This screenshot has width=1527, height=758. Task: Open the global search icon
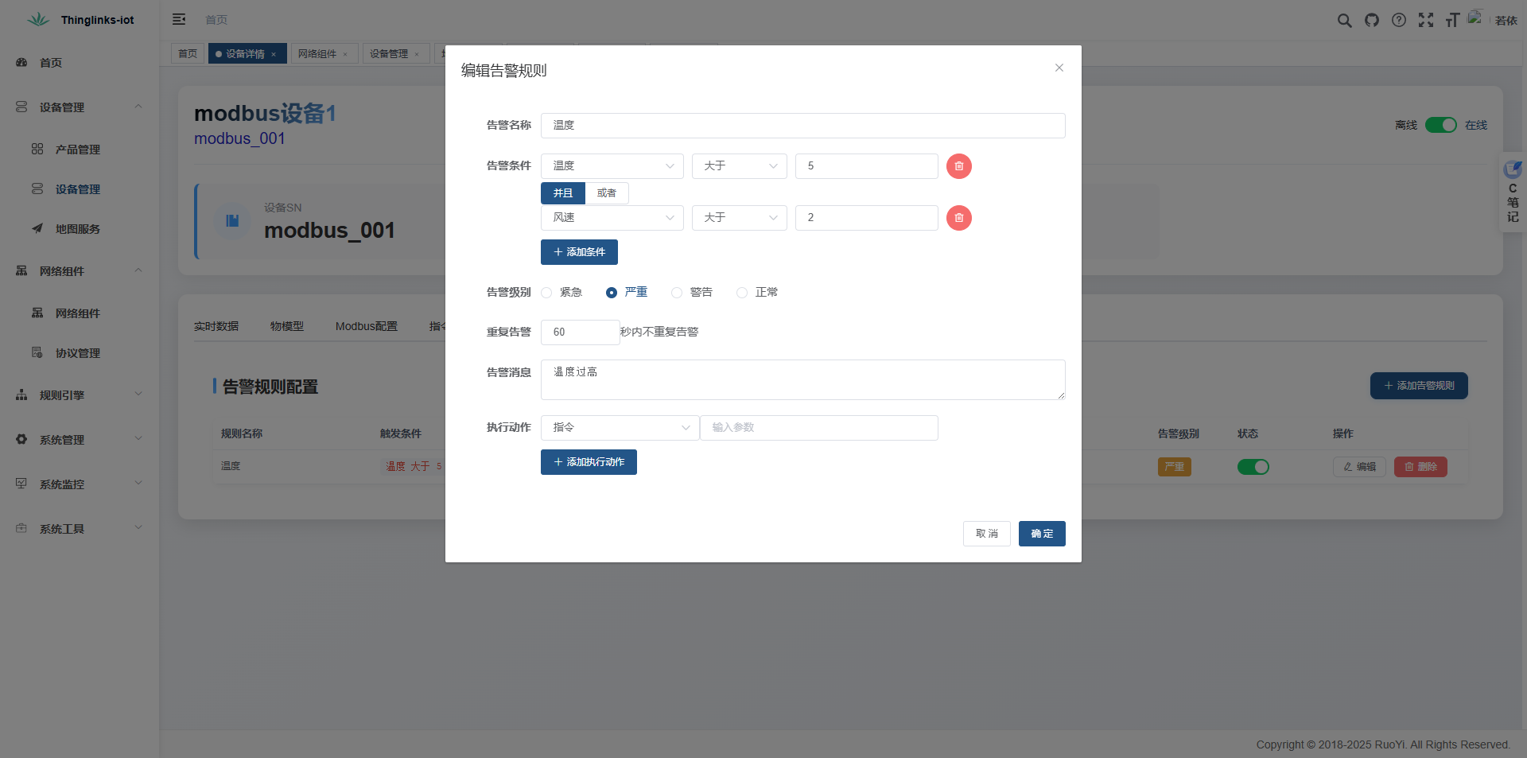[x=1345, y=20]
